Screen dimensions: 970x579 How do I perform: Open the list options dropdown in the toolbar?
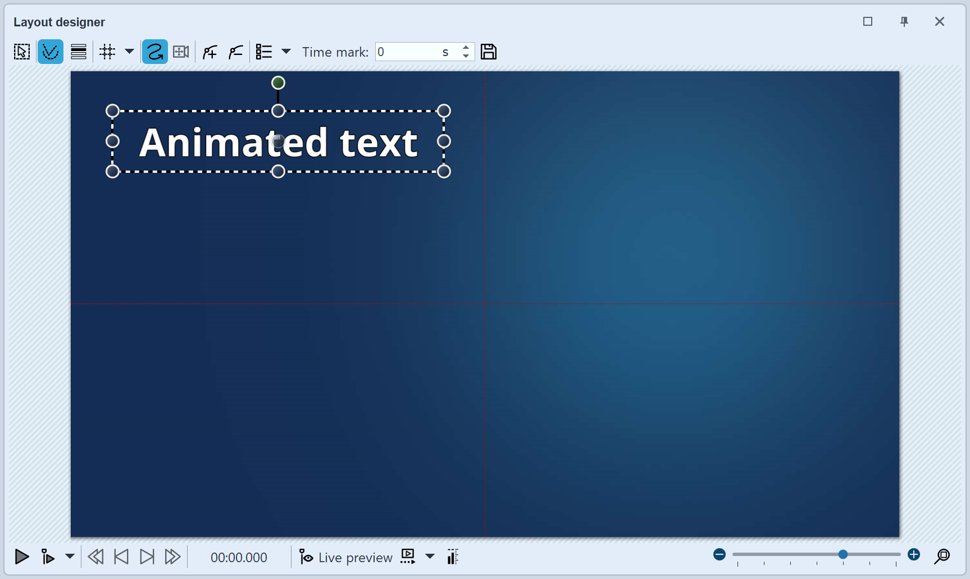click(x=287, y=51)
